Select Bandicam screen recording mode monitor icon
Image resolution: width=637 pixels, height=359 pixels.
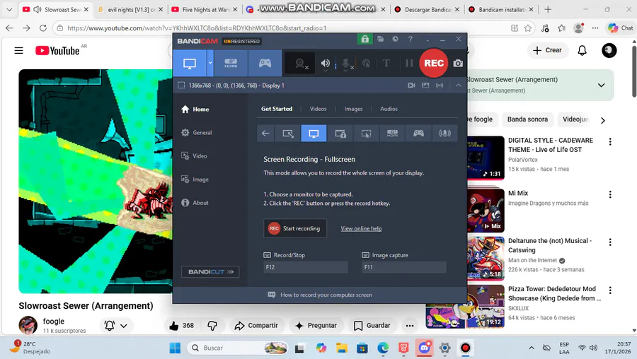(x=190, y=64)
